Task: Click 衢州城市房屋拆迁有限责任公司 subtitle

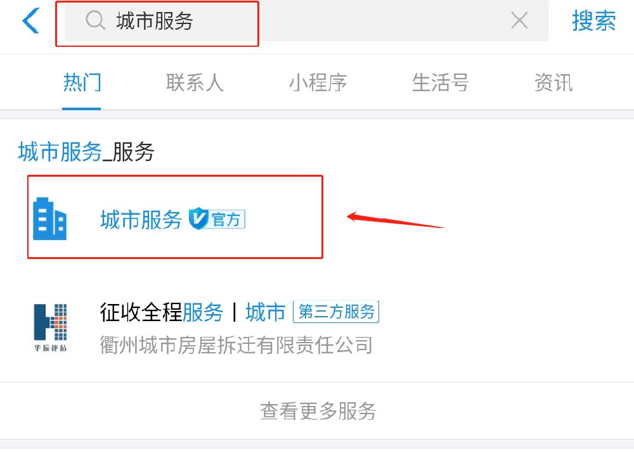Action: (x=236, y=345)
